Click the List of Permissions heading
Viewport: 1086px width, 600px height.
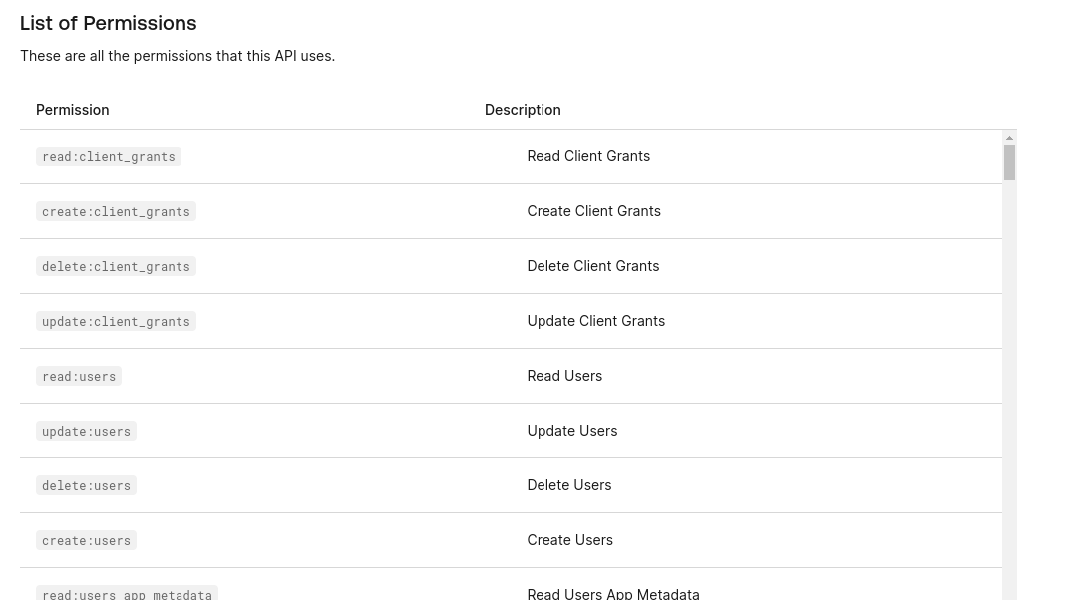[109, 23]
